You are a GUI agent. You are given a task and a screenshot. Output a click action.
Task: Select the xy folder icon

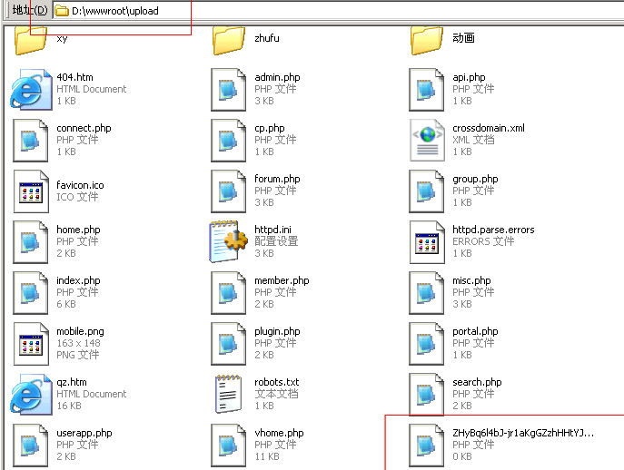pos(31,40)
